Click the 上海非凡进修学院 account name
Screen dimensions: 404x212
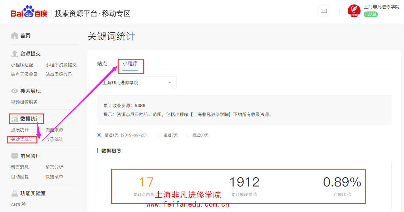pyautogui.click(x=382, y=7)
